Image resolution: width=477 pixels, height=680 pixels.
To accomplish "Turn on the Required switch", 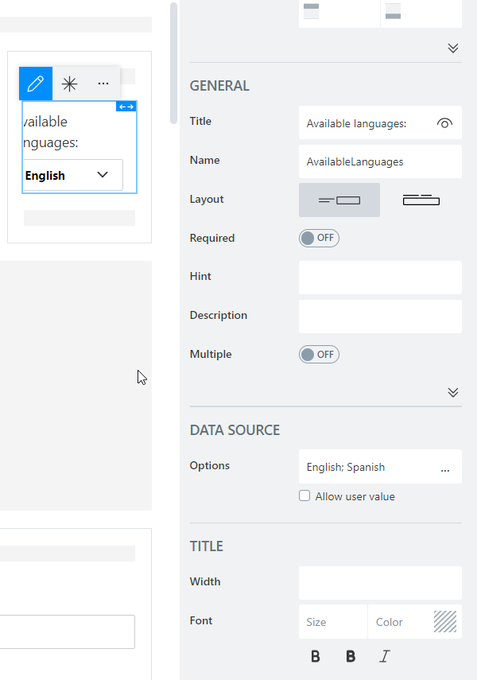I will [319, 238].
